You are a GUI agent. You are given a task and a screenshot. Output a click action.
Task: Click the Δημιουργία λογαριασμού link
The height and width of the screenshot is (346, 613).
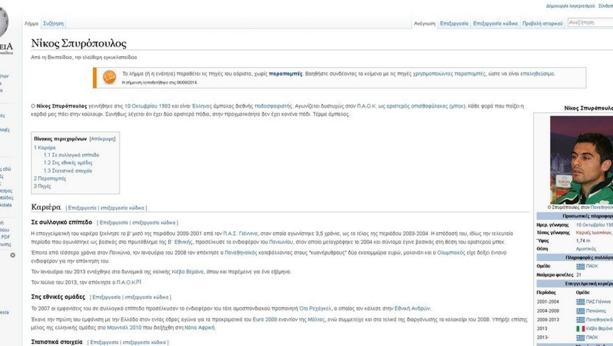[x=570, y=6]
